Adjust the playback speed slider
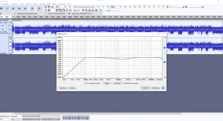 coord(111,10)
